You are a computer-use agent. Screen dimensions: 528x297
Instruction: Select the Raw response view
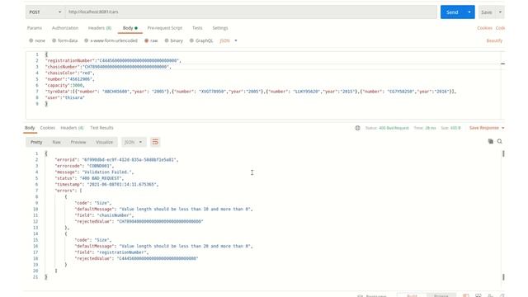[56, 142]
